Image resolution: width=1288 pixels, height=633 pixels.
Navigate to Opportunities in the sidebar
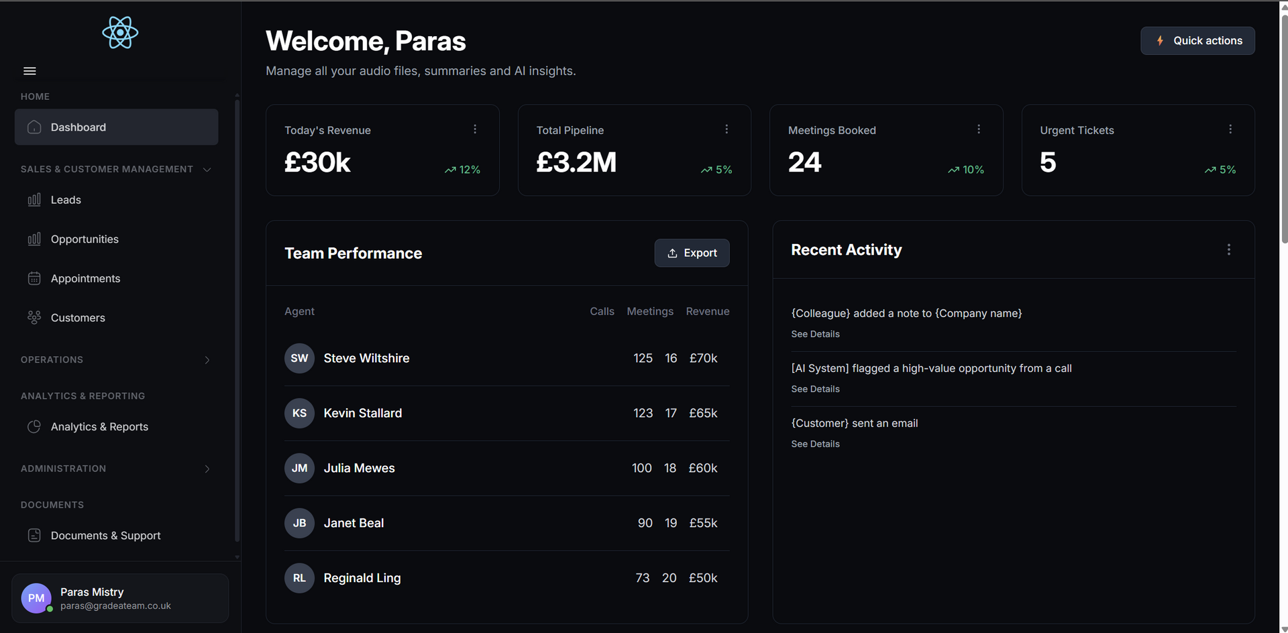pyautogui.click(x=85, y=239)
